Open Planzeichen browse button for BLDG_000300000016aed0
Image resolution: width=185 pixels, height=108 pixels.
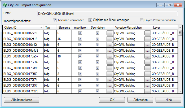(110, 33)
